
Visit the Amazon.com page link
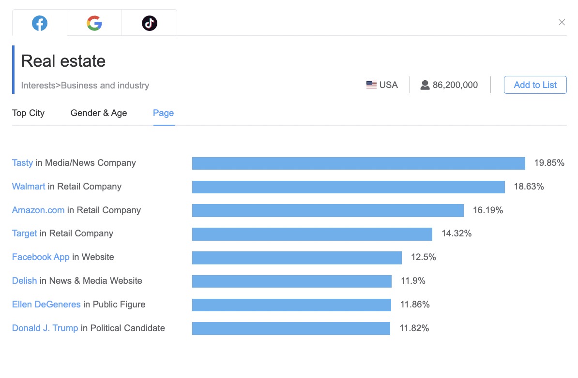click(x=38, y=210)
